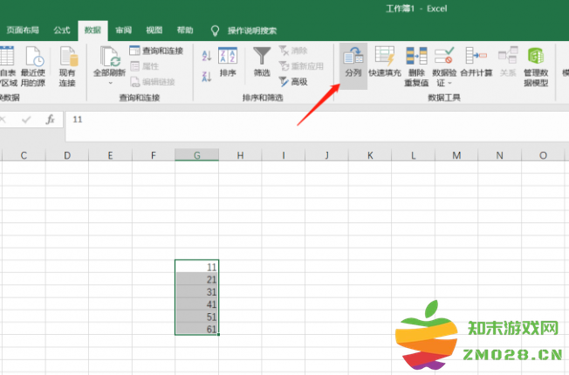Select column L header
The image size is (569, 375).
tap(413, 155)
